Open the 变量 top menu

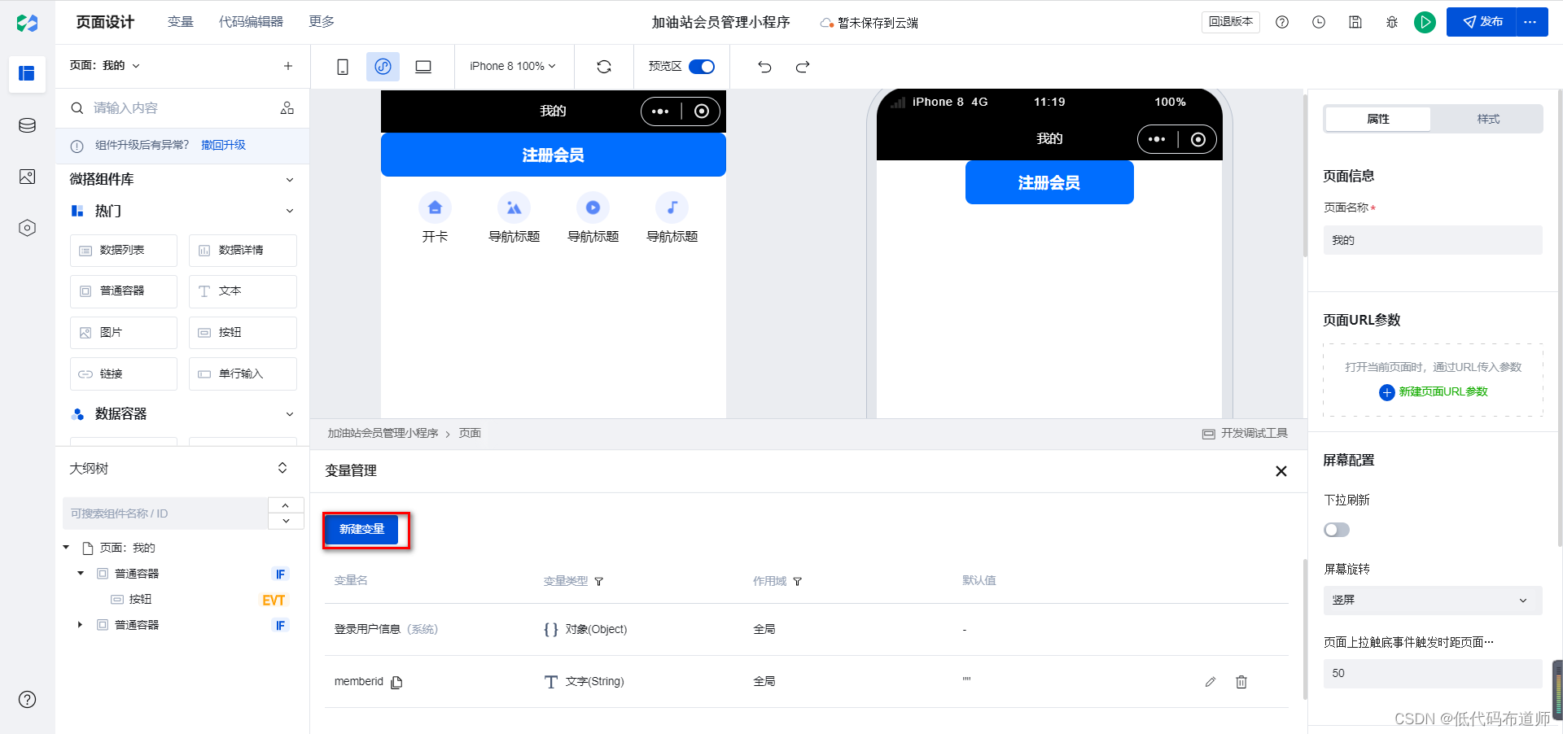click(x=181, y=22)
